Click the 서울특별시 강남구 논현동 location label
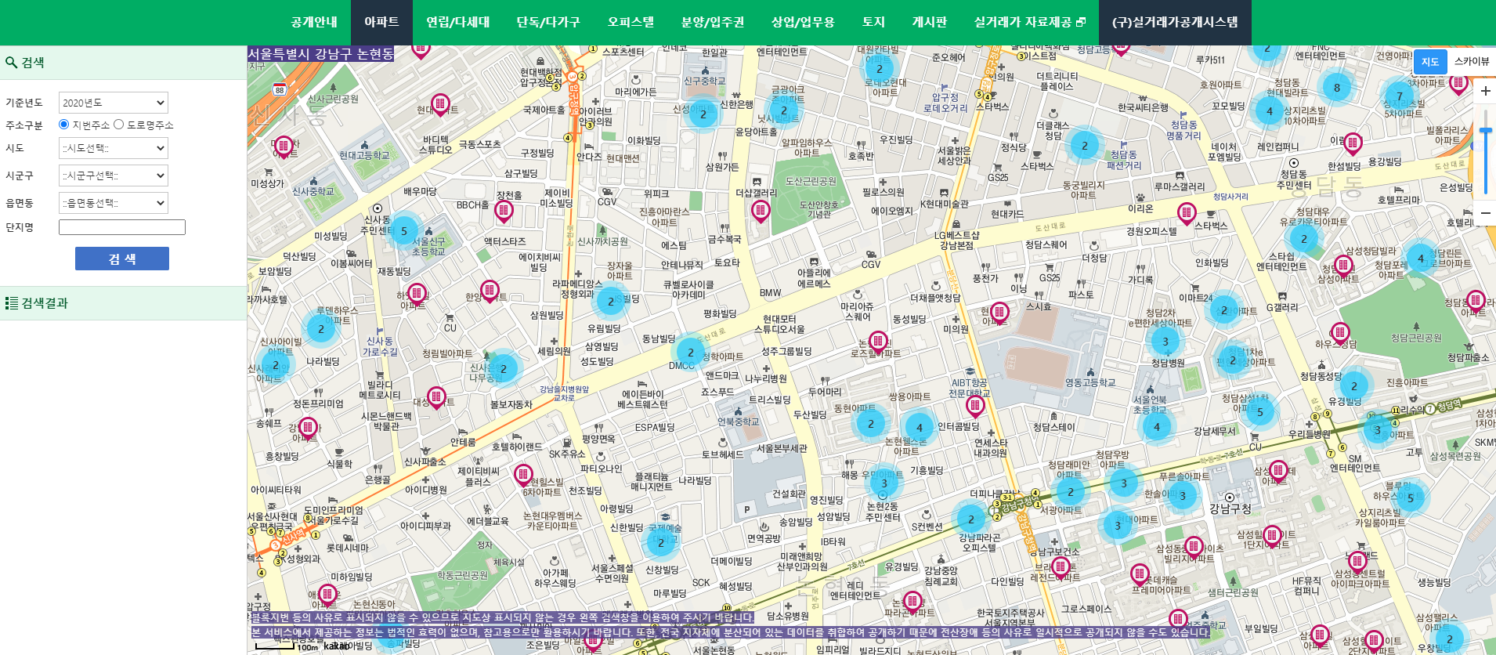The height and width of the screenshot is (655, 1496). (x=320, y=53)
